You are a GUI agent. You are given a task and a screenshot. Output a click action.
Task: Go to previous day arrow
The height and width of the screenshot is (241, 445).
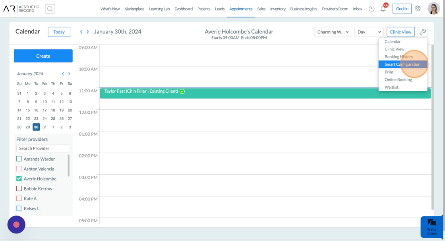point(81,32)
